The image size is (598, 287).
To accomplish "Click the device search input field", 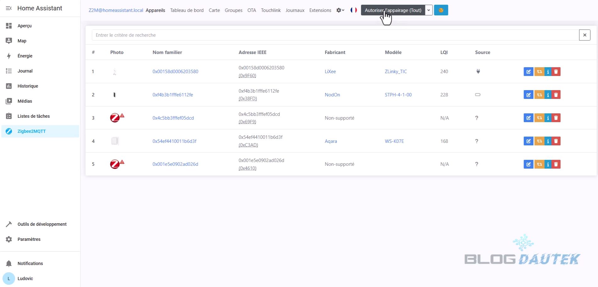I will point(335,35).
